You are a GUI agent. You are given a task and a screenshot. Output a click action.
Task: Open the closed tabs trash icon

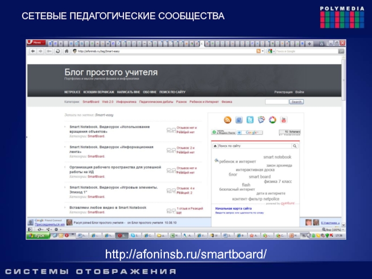(321, 43)
